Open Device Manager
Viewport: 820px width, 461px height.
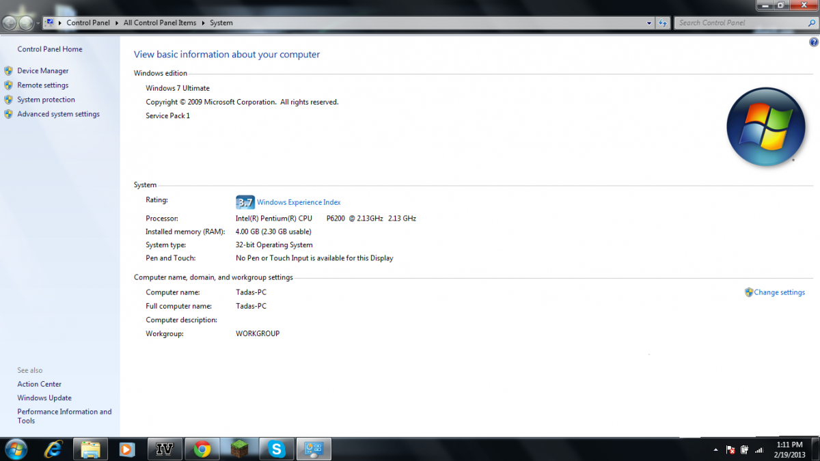click(43, 71)
